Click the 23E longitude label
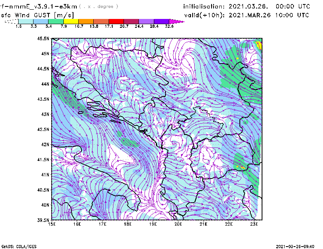The image size is (323, 249). [x=254, y=224]
